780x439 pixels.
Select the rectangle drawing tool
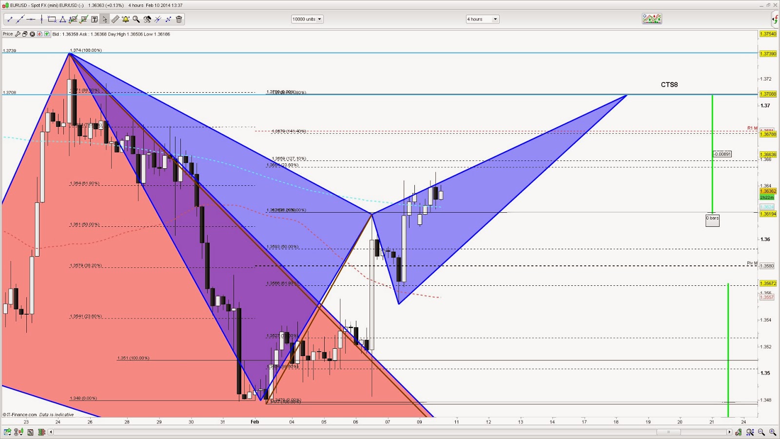coord(52,20)
